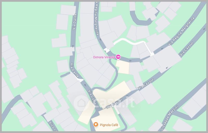
Task: Select the Pignola Cafè text label
Action: tap(109, 125)
